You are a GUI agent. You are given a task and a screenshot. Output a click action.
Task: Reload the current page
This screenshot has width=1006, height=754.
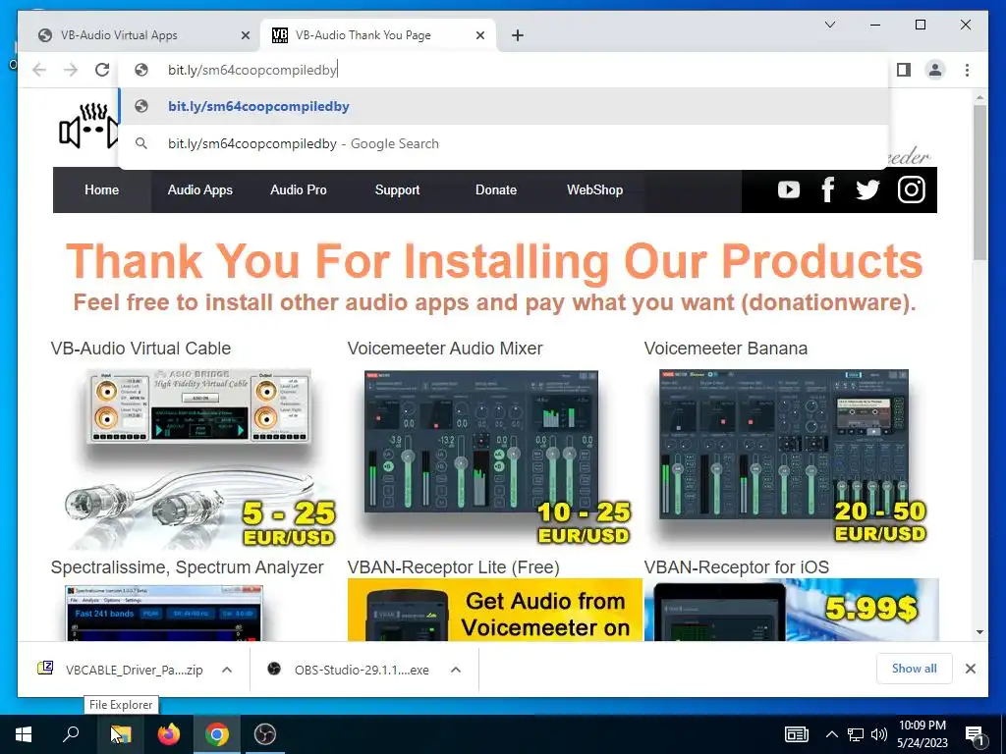(x=102, y=70)
